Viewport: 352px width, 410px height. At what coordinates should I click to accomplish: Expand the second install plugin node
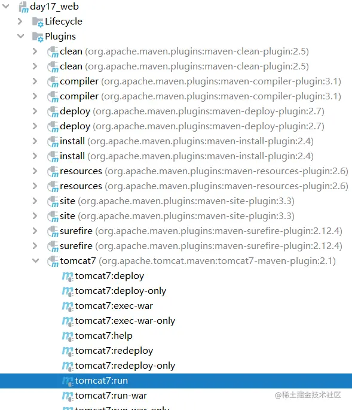tap(35, 156)
